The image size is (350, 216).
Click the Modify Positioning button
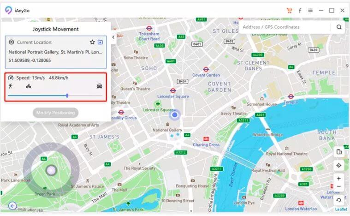(56, 113)
